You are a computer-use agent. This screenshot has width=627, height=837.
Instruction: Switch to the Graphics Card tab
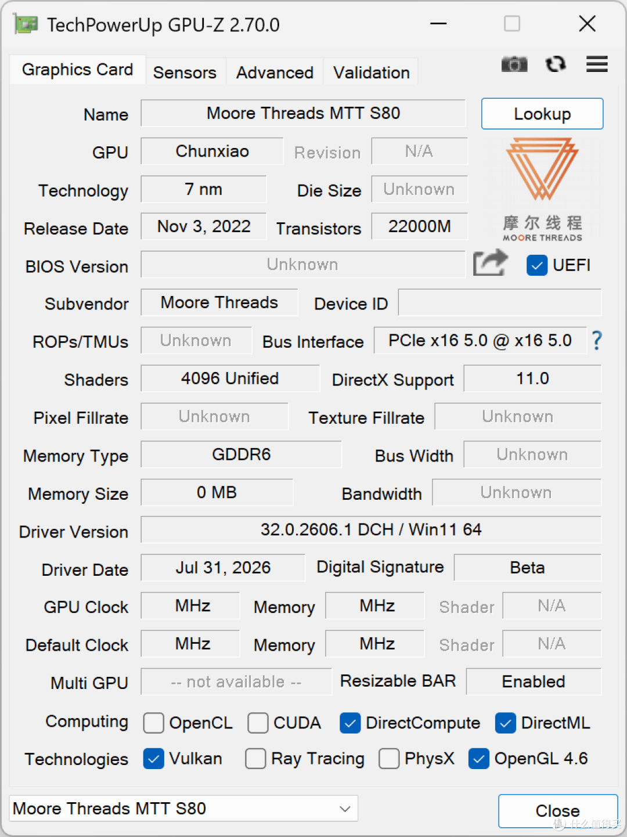(77, 70)
